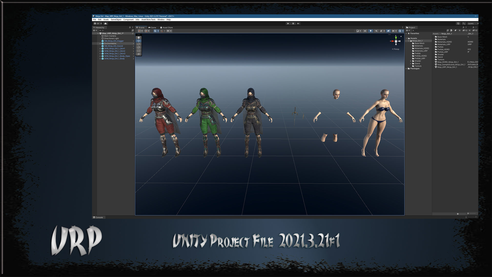Expand SKM_Ninja_Girl_1_Skin1 in hierarchy
Viewport: 492px width, 277px height.
[x=100, y=48]
